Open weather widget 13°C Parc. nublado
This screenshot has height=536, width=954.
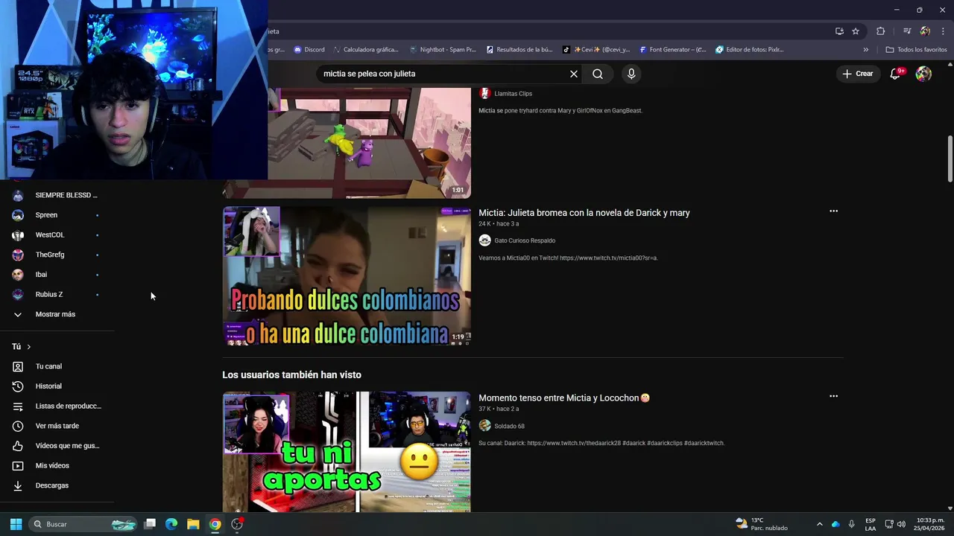(762, 524)
